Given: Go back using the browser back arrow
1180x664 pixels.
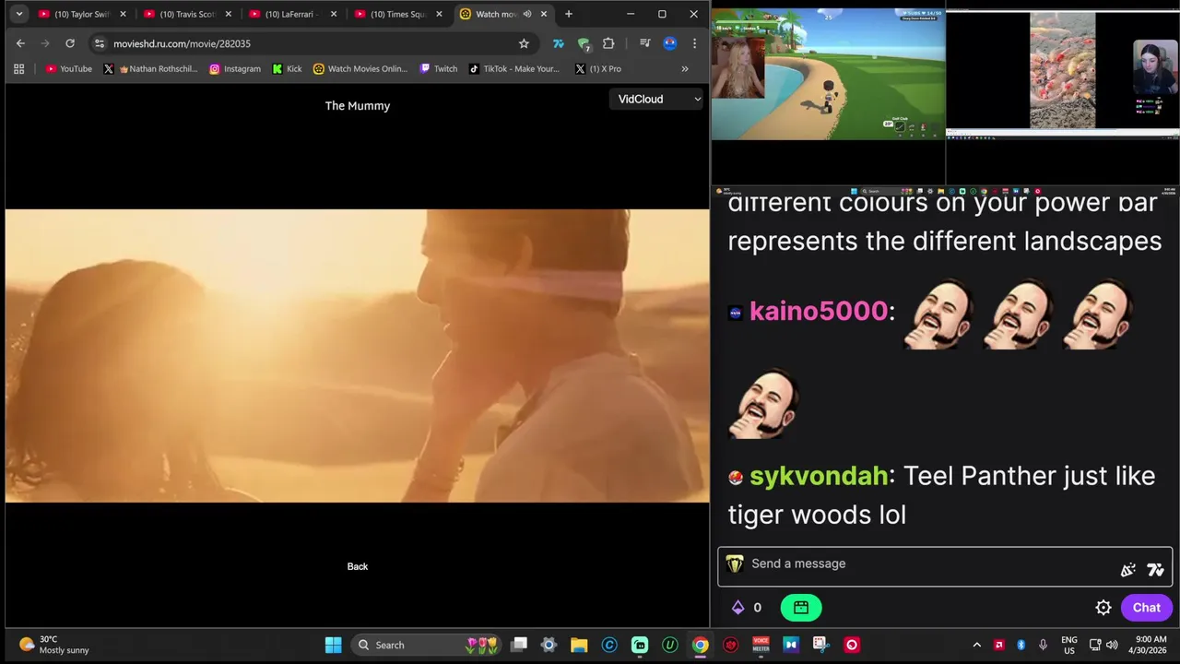Looking at the screenshot, I should (x=20, y=43).
